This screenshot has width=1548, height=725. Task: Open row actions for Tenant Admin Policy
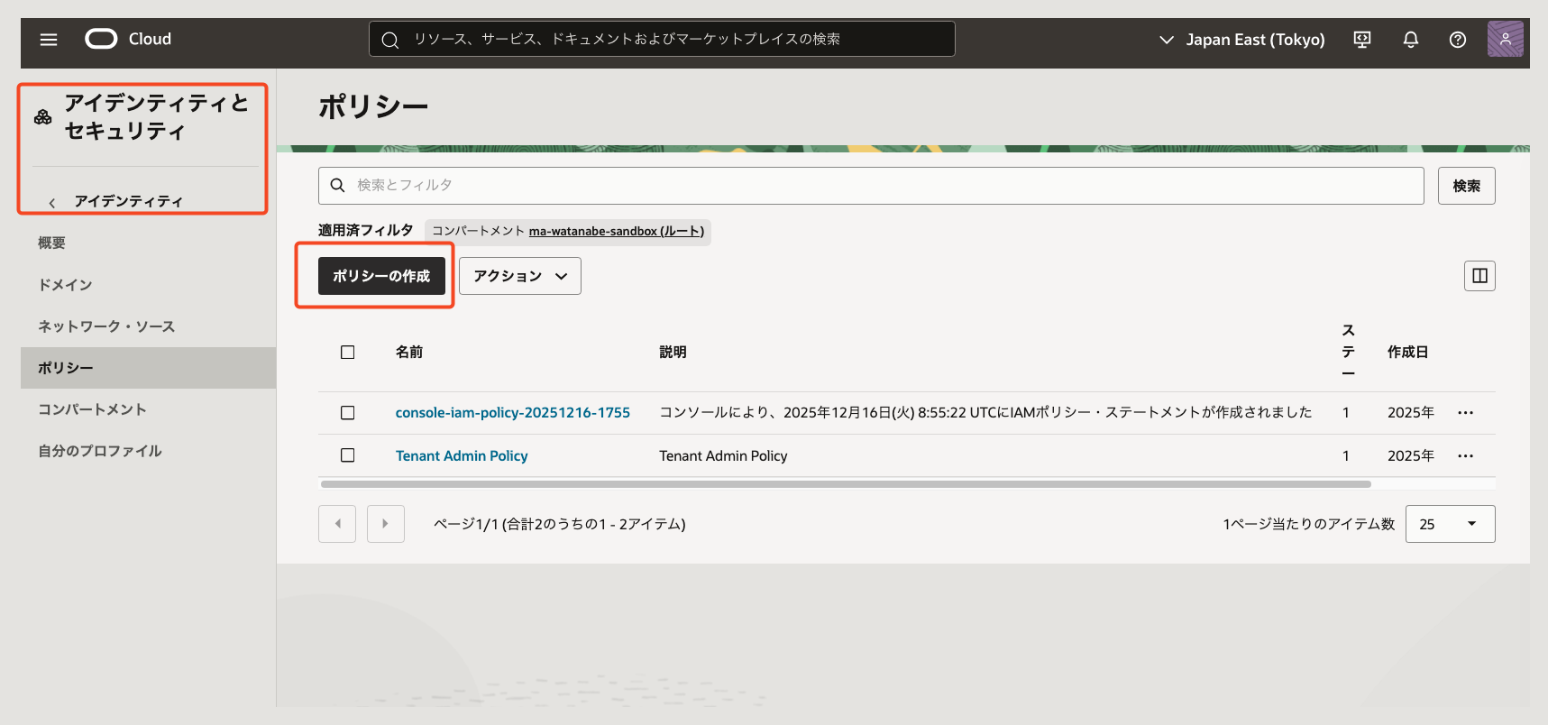coord(1465,456)
